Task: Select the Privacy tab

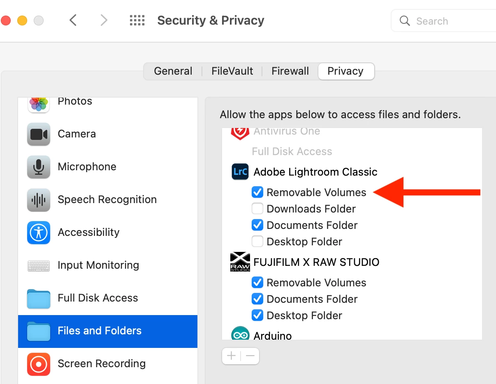Action: pyautogui.click(x=345, y=71)
